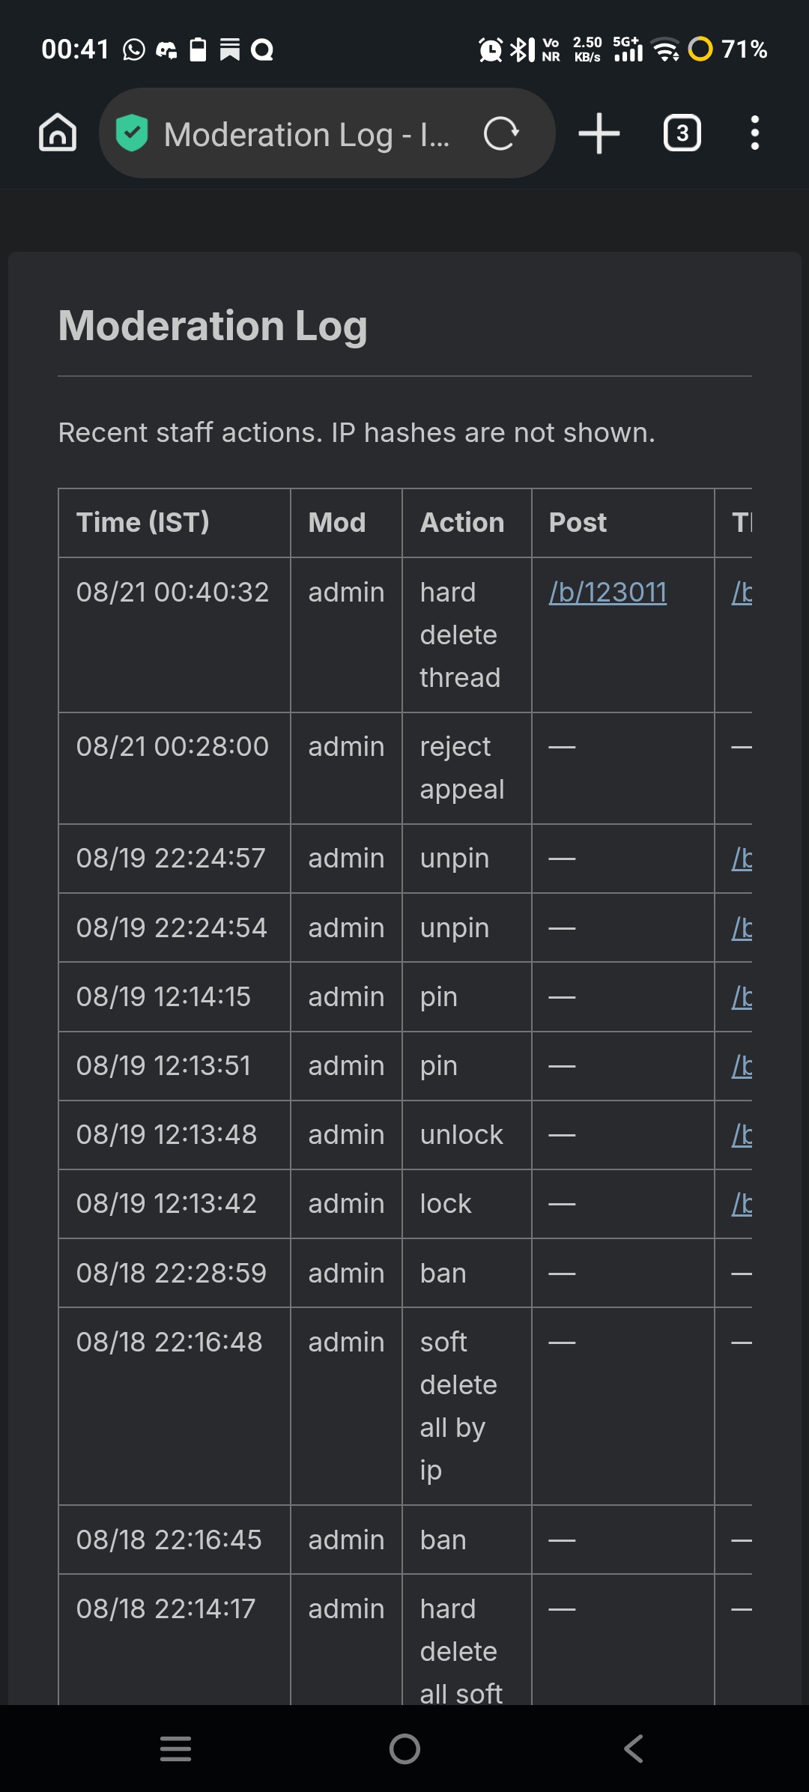Open thread link in hard delete thread row

tap(742, 593)
